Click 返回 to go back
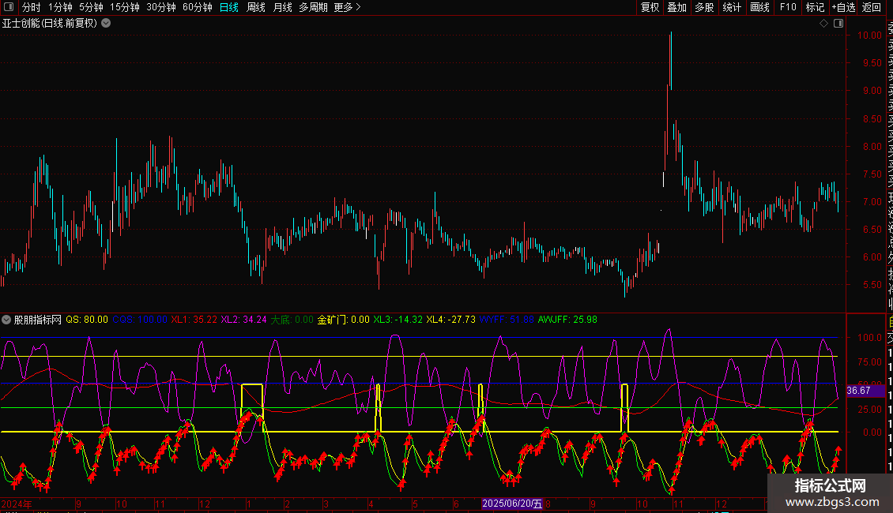893x513 pixels. (872, 7)
